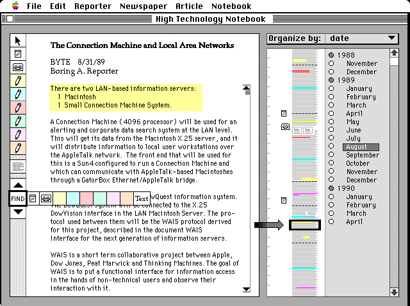Click the article title heading
The image size is (410, 306).
(142, 45)
